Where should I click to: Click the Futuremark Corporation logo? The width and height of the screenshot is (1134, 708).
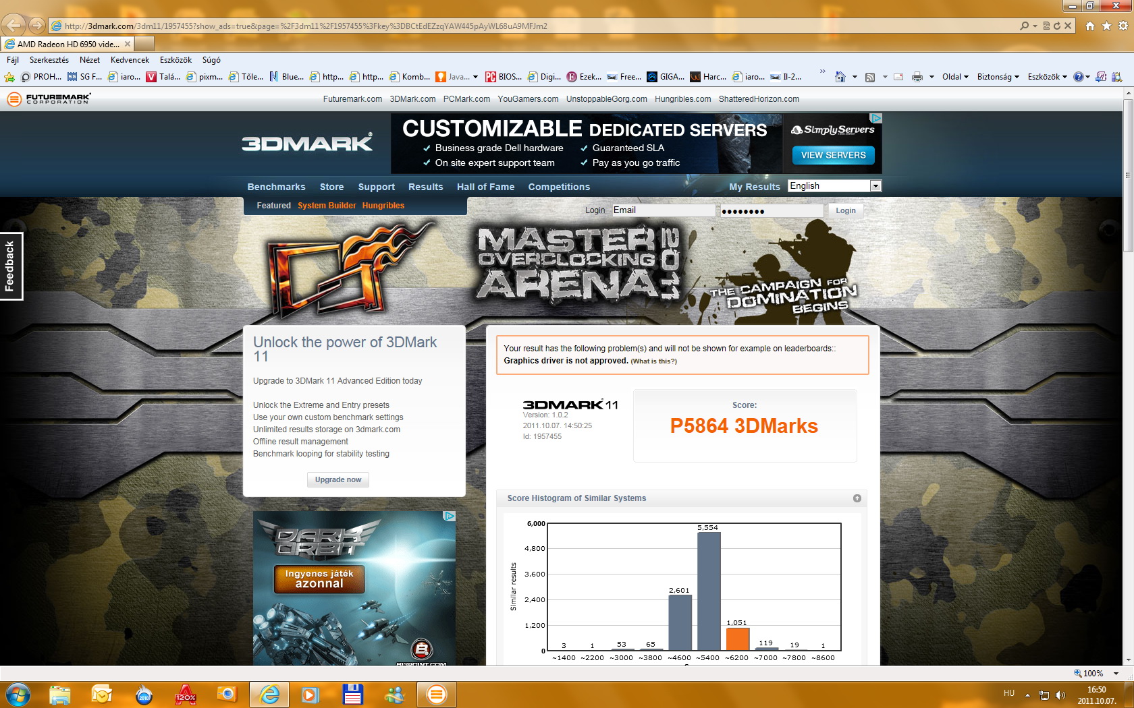click(49, 98)
